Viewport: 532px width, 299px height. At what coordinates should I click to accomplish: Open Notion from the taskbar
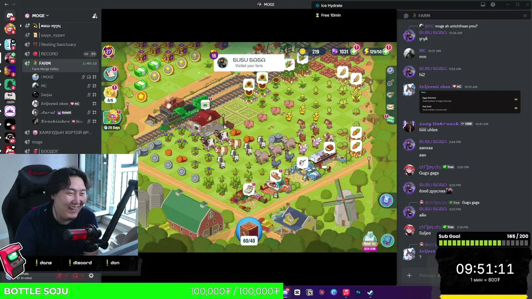click(309, 292)
